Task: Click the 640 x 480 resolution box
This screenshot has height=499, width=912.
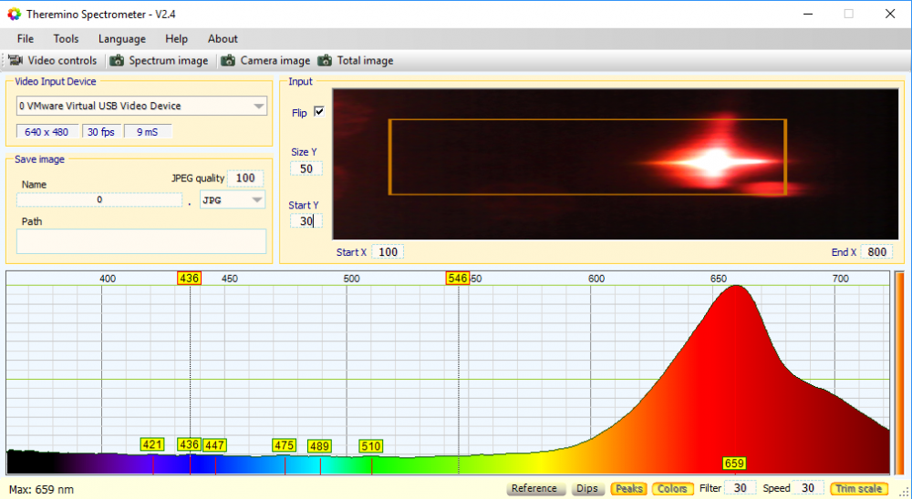Action: tap(47, 132)
